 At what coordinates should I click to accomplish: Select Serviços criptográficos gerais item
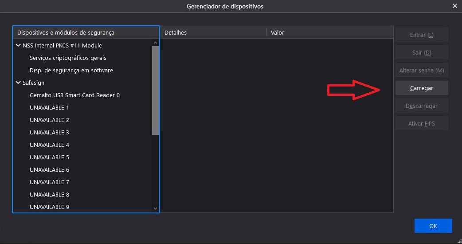tap(68, 58)
